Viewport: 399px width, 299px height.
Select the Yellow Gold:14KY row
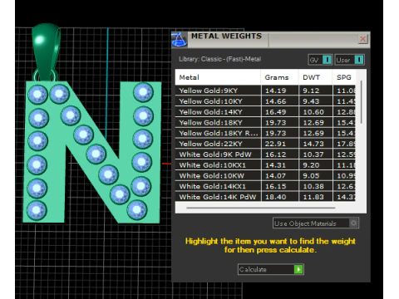pyautogui.click(x=265, y=112)
